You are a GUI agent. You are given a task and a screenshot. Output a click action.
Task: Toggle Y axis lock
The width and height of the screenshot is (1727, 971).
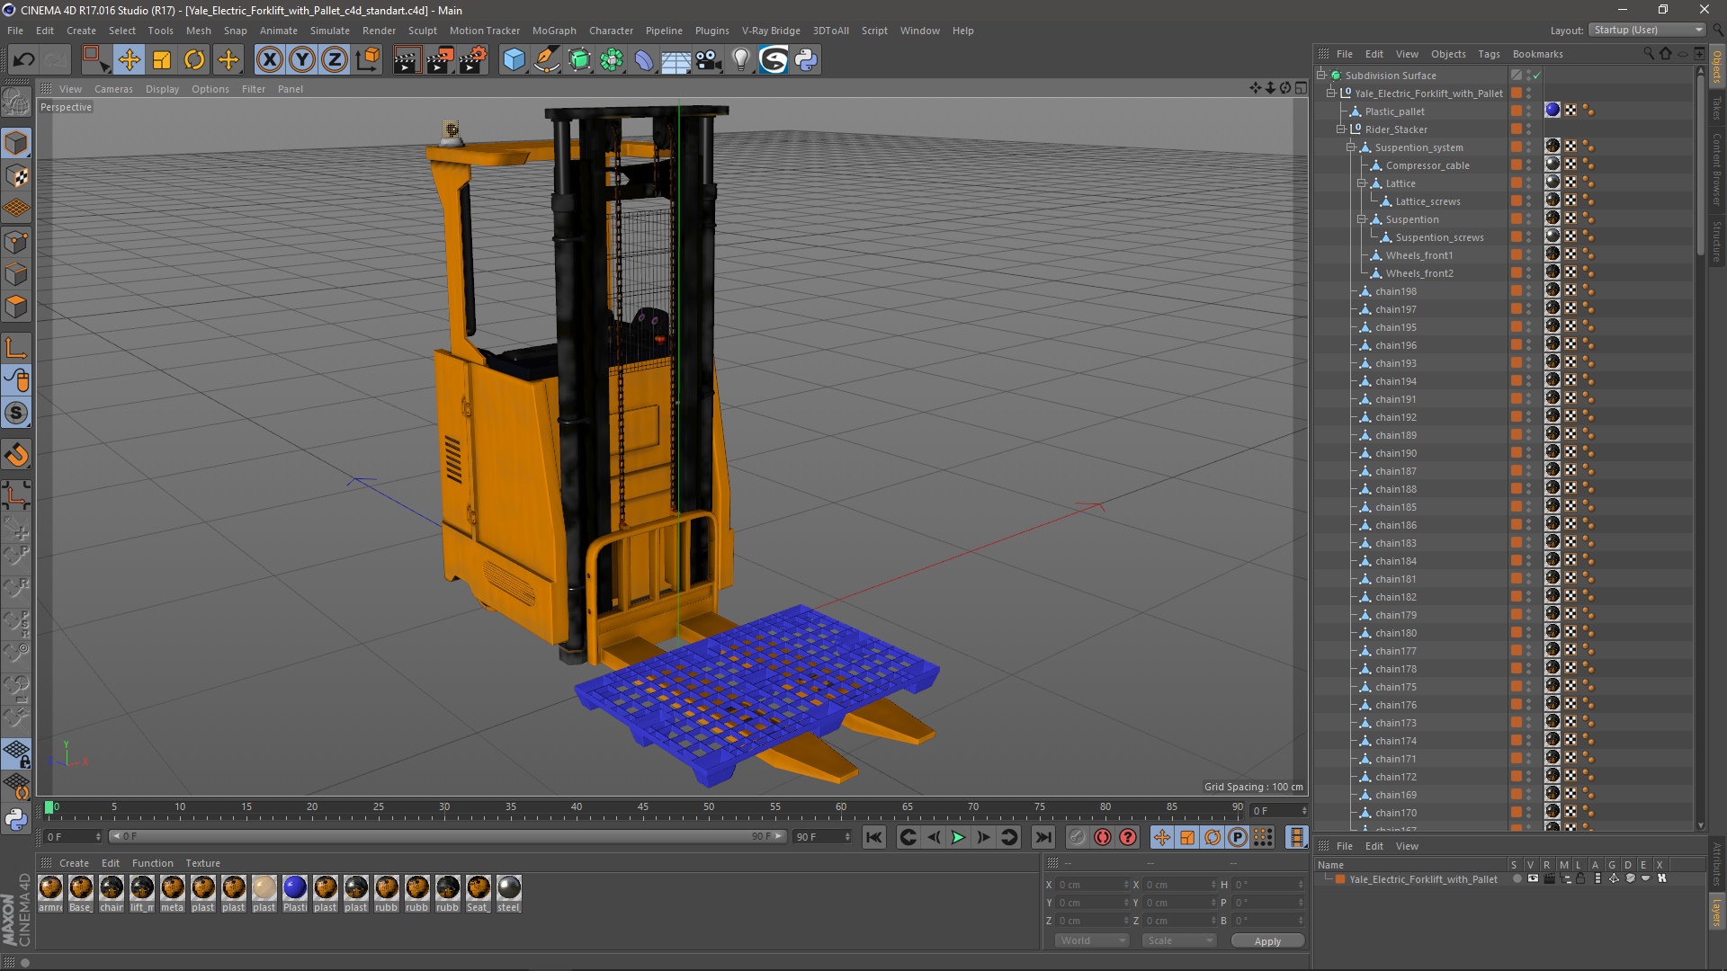pos(302,60)
